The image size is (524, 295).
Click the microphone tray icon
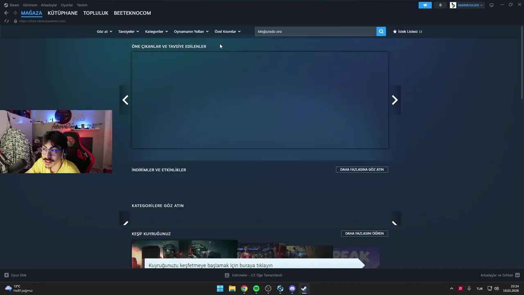[469, 288]
